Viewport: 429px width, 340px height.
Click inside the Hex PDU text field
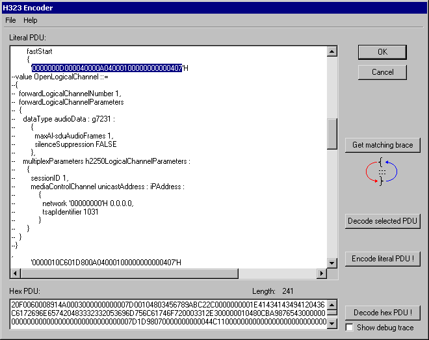click(x=168, y=314)
